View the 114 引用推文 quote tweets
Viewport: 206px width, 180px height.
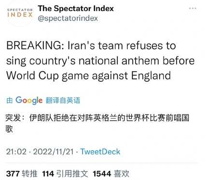click(65, 174)
